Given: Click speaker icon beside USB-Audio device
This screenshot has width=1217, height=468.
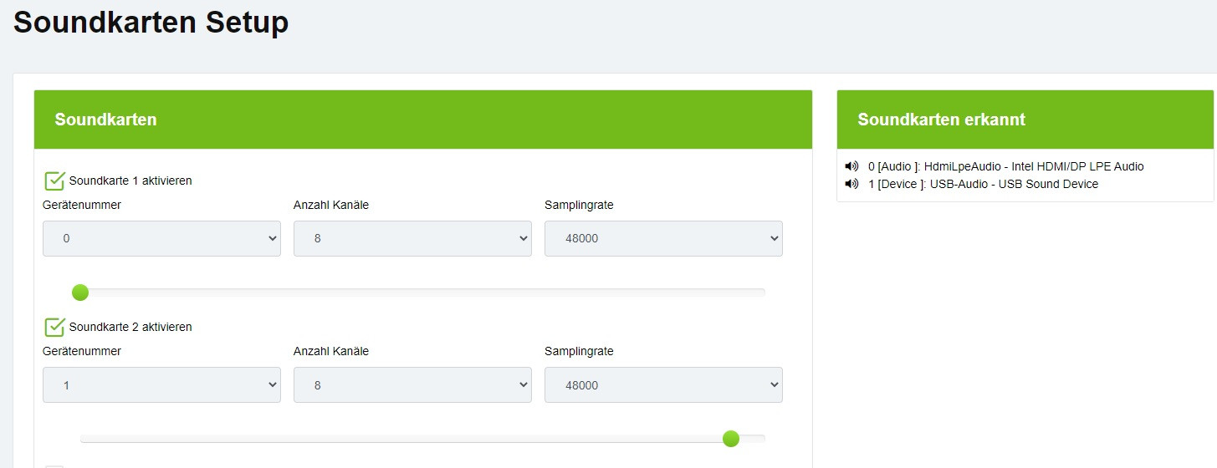Looking at the screenshot, I should (851, 184).
